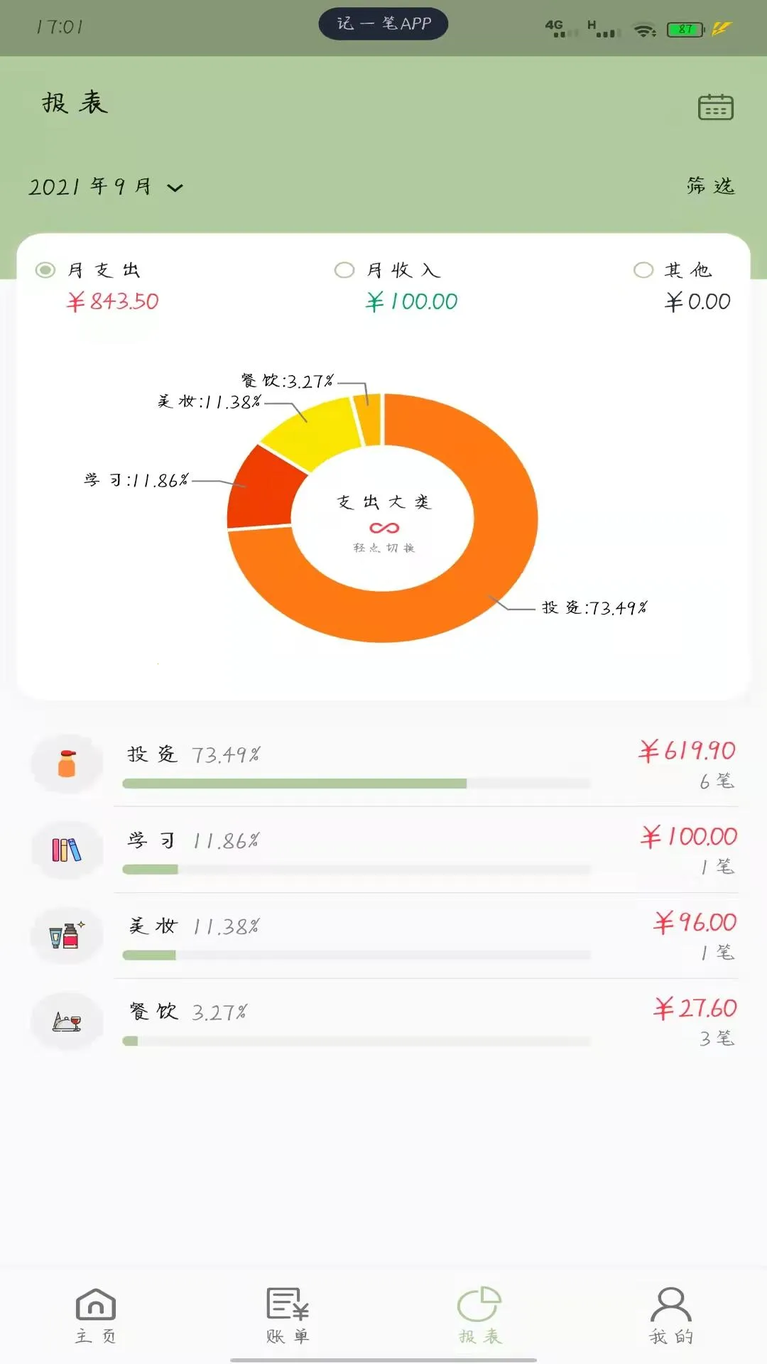Screen dimensions: 767x1364
Task: Select the 月收入 radio button
Action: pyautogui.click(x=344, y=270)
